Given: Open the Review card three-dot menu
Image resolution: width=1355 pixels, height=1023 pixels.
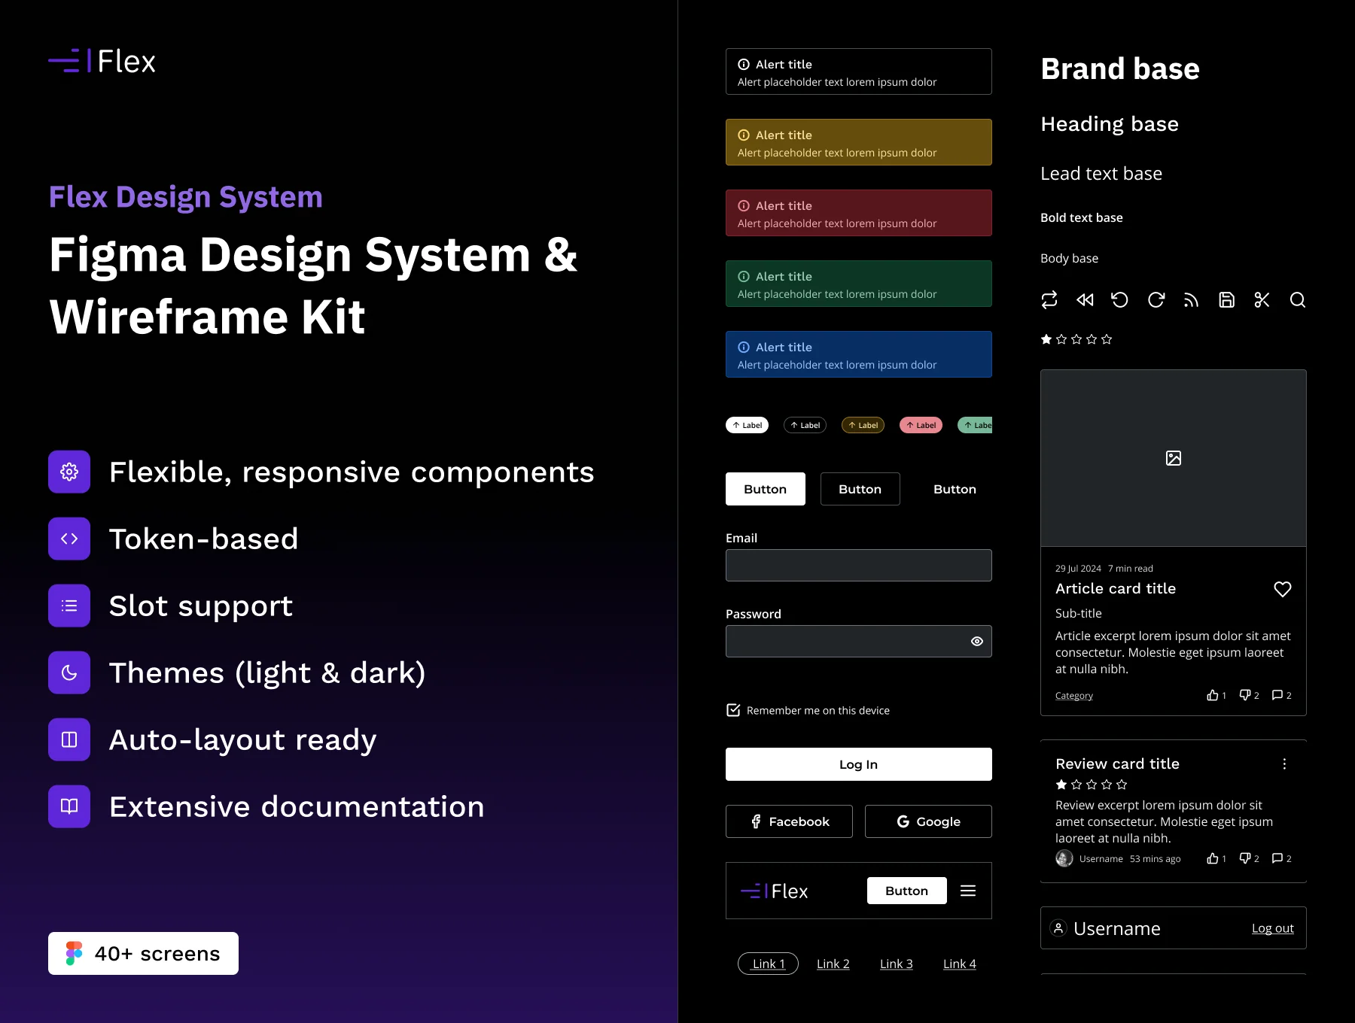Looking at the screenshot, I should tap(1284, 764).
